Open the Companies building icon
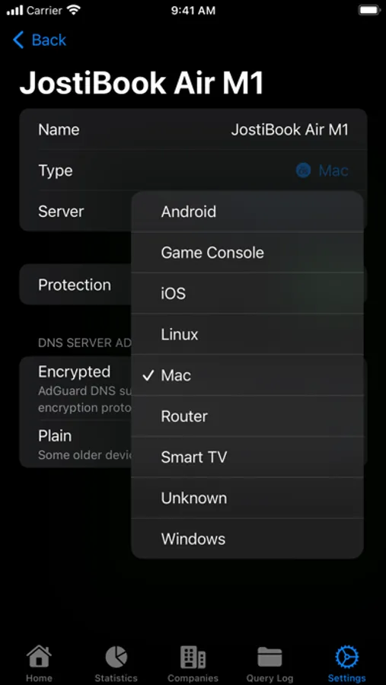This screenshot has width=386, height=685. pyautogui.click(x=193, y=657)
